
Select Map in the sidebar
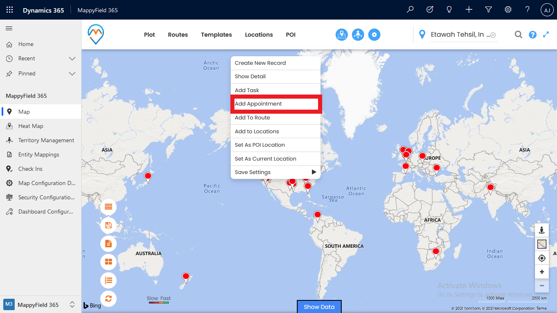point(40,112)
